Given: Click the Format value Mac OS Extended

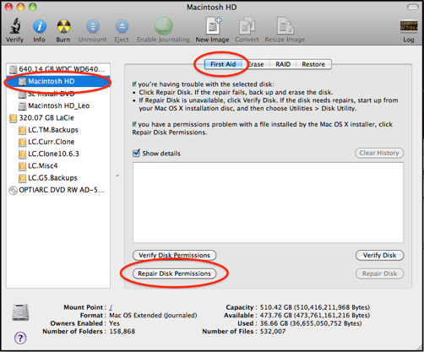Looking at the screenshot, I should tap(153, 316).
